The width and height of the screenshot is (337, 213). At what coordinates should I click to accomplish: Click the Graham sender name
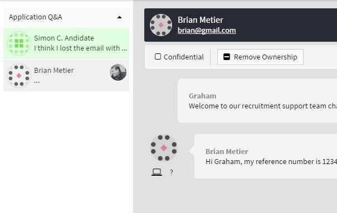click(x=202, y=96)
